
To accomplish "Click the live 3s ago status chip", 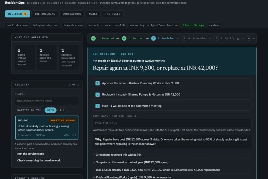I will point(193,25).
